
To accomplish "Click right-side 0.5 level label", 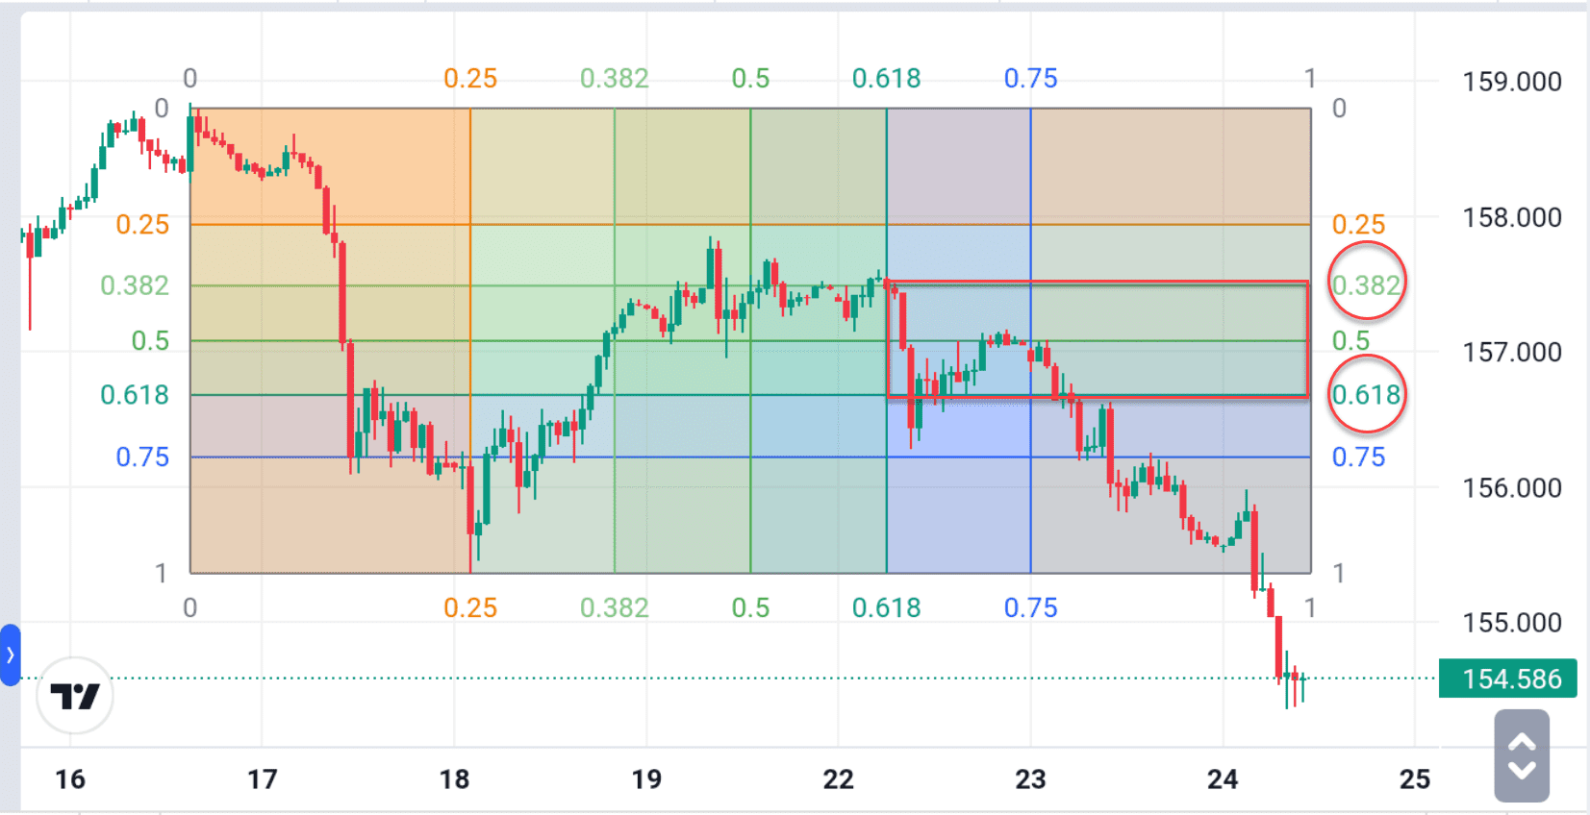I will (1350, 340).
